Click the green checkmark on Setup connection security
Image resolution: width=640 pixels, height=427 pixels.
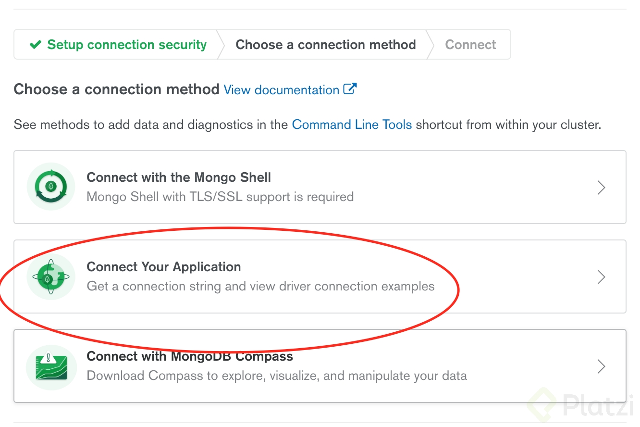pos(36,45)
